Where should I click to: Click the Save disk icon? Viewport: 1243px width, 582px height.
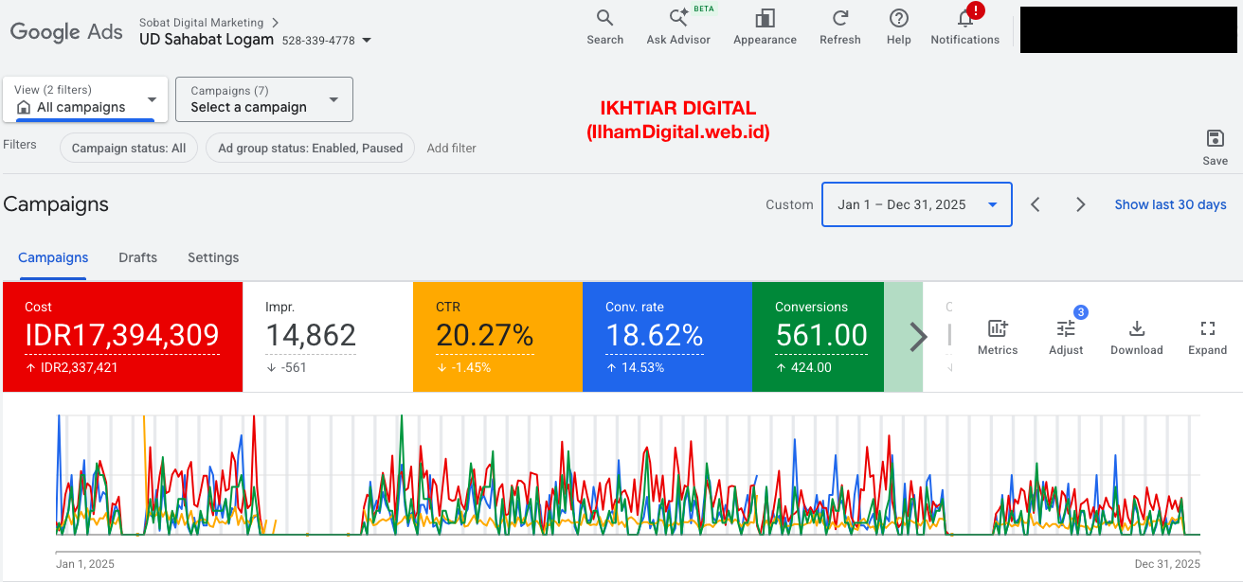[x=1215, y=139]
